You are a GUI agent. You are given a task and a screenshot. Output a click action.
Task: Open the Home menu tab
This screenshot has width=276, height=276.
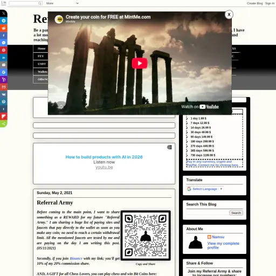tap(42, 49)
